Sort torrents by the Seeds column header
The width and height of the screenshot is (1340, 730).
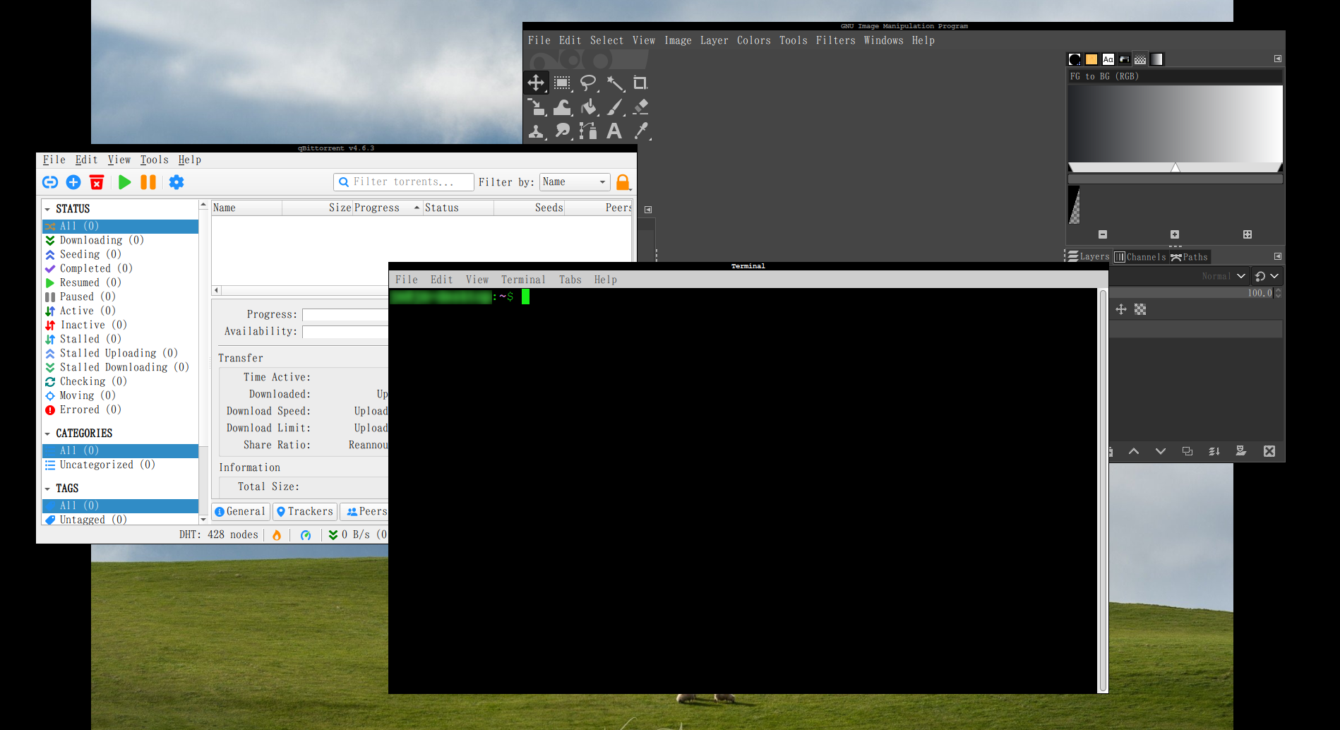529,208
